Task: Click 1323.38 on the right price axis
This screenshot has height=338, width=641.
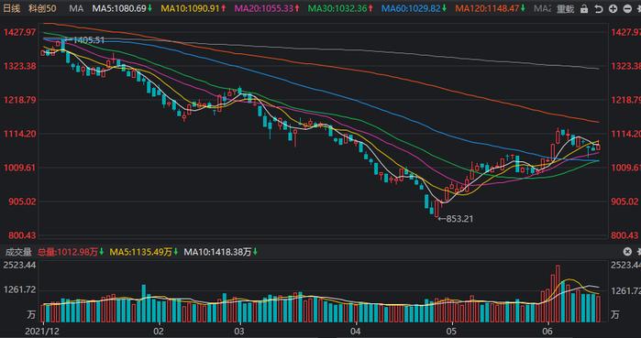Action: 625,66
